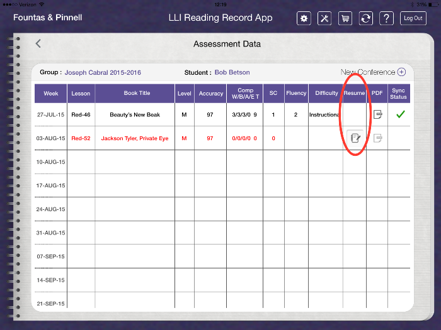Tap the green sync status checkmark
Image resolution: width=441 pixels, height=330 pixels.
399,114
